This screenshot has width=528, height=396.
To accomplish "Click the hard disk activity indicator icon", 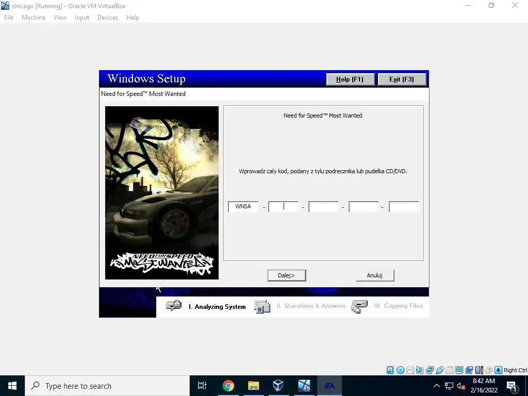I will click(x=390, y=370).
